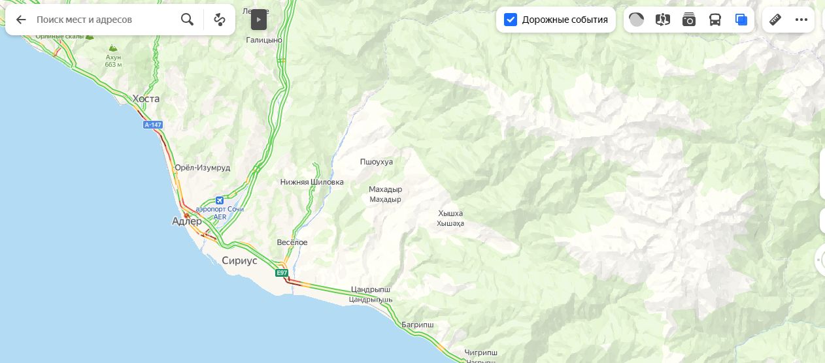Select the ruler measuring tool

[x=775, y=20]
